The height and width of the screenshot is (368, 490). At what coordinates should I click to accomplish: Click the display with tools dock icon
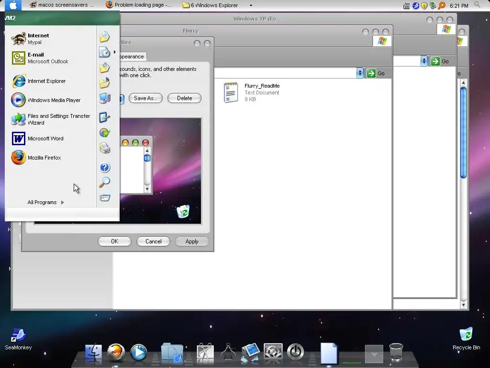click(250, 352)
